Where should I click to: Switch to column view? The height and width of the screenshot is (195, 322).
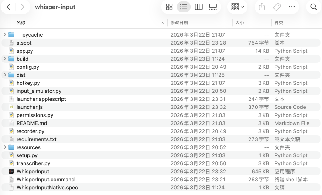pos(199,7)
